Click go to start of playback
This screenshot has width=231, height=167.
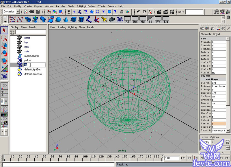[183, 158]
